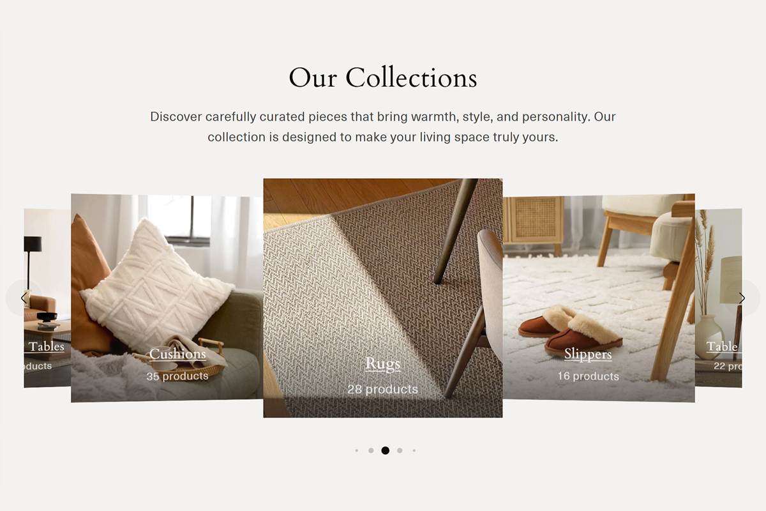The image size is (766, 511).
Task: Select the fourth carousel pagination dot
Action: 400,450
